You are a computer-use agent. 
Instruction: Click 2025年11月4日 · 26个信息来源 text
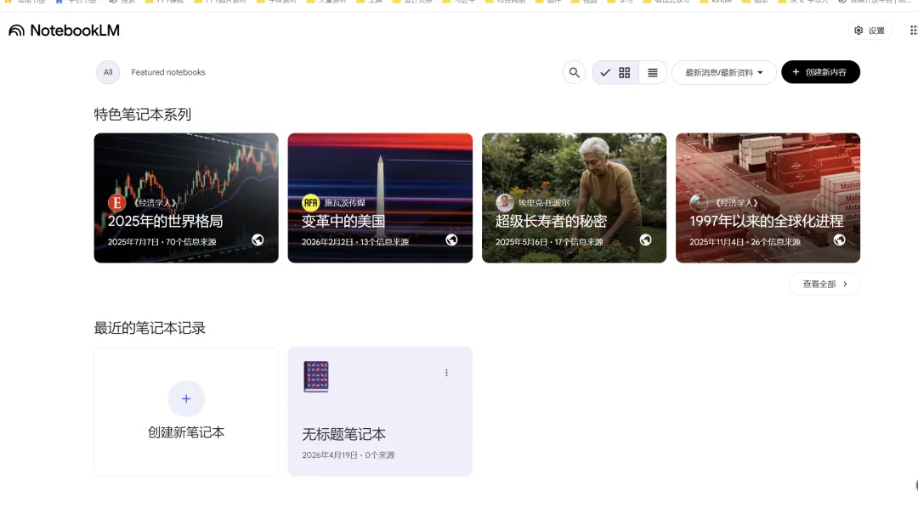[745, 241]
